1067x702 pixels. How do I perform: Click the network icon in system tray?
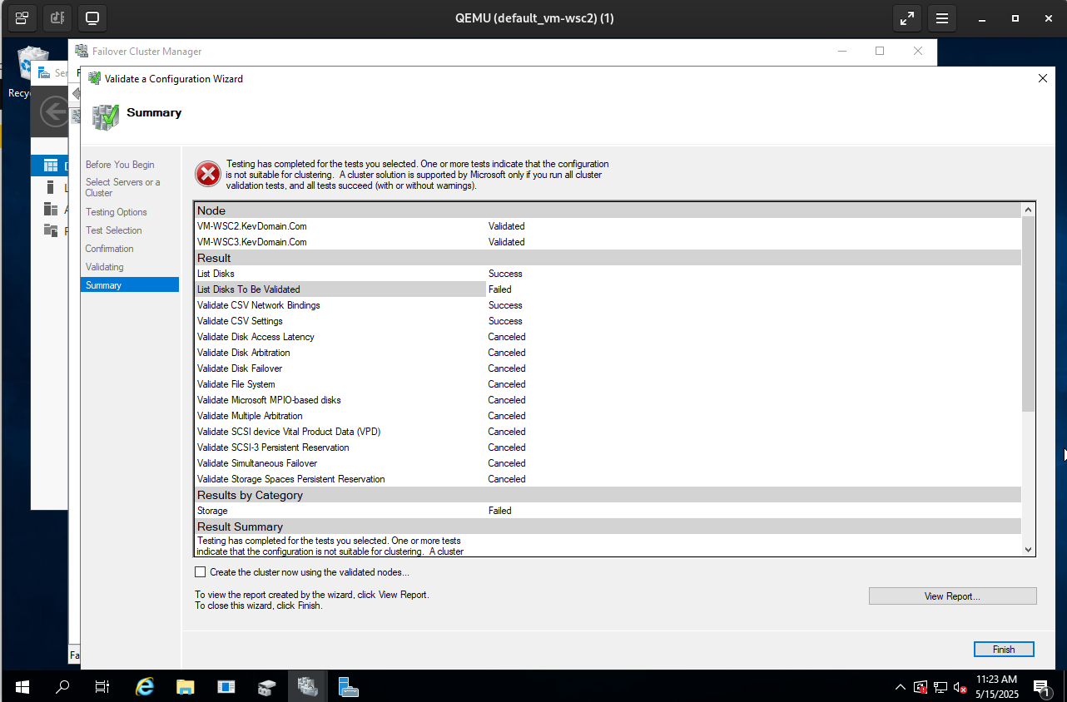point(940,687)
